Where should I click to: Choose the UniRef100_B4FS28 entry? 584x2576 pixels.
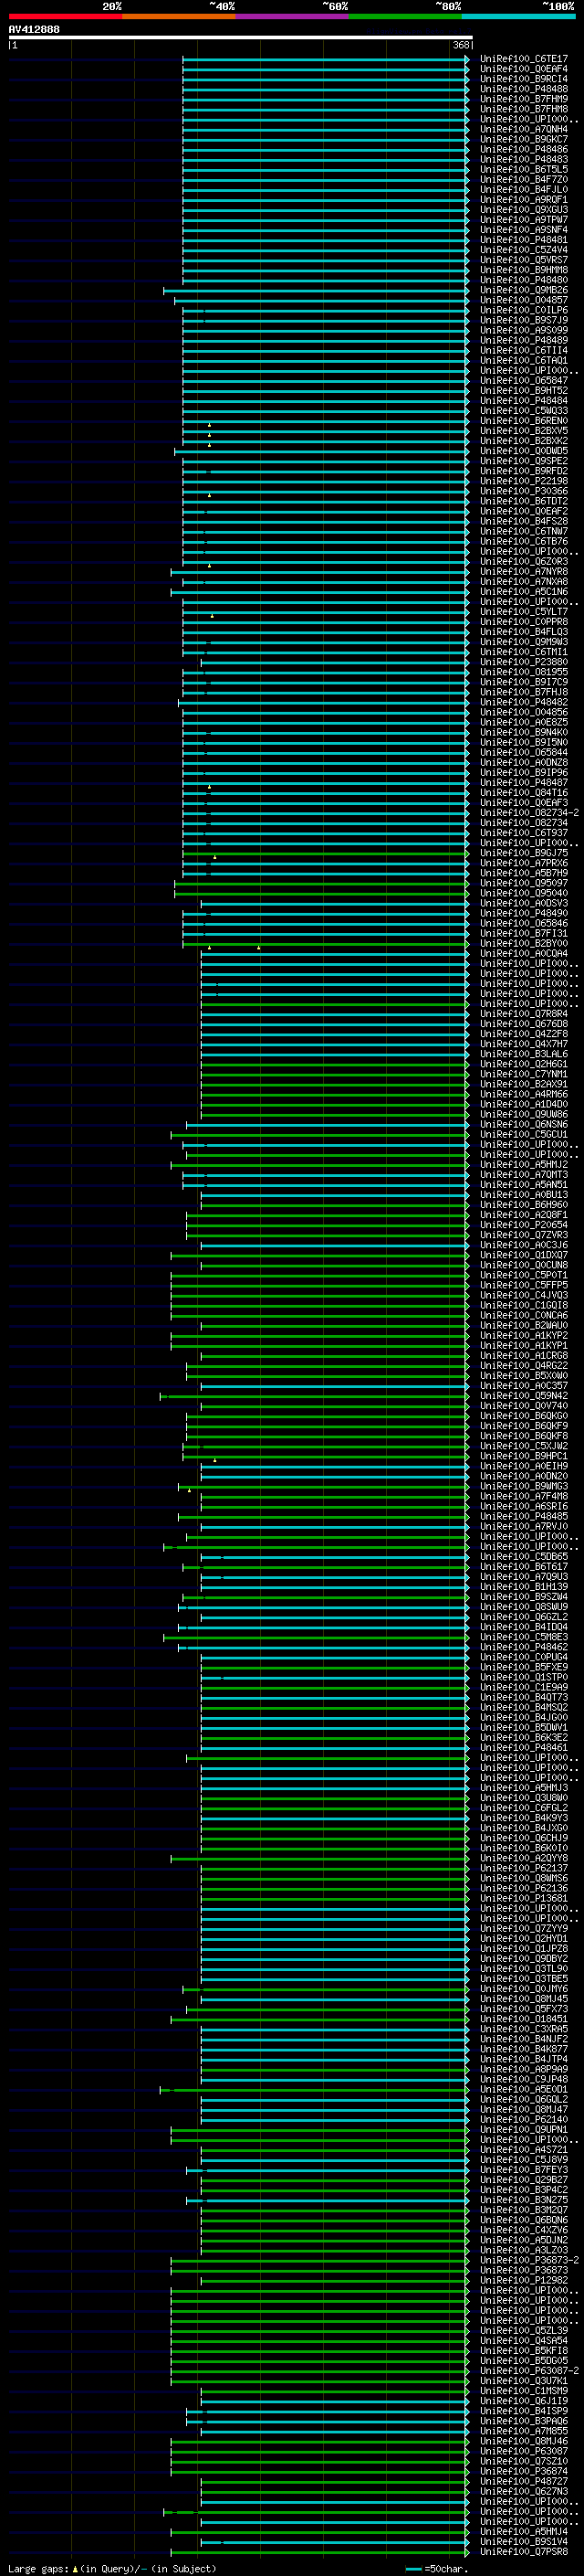coord(523,521)
